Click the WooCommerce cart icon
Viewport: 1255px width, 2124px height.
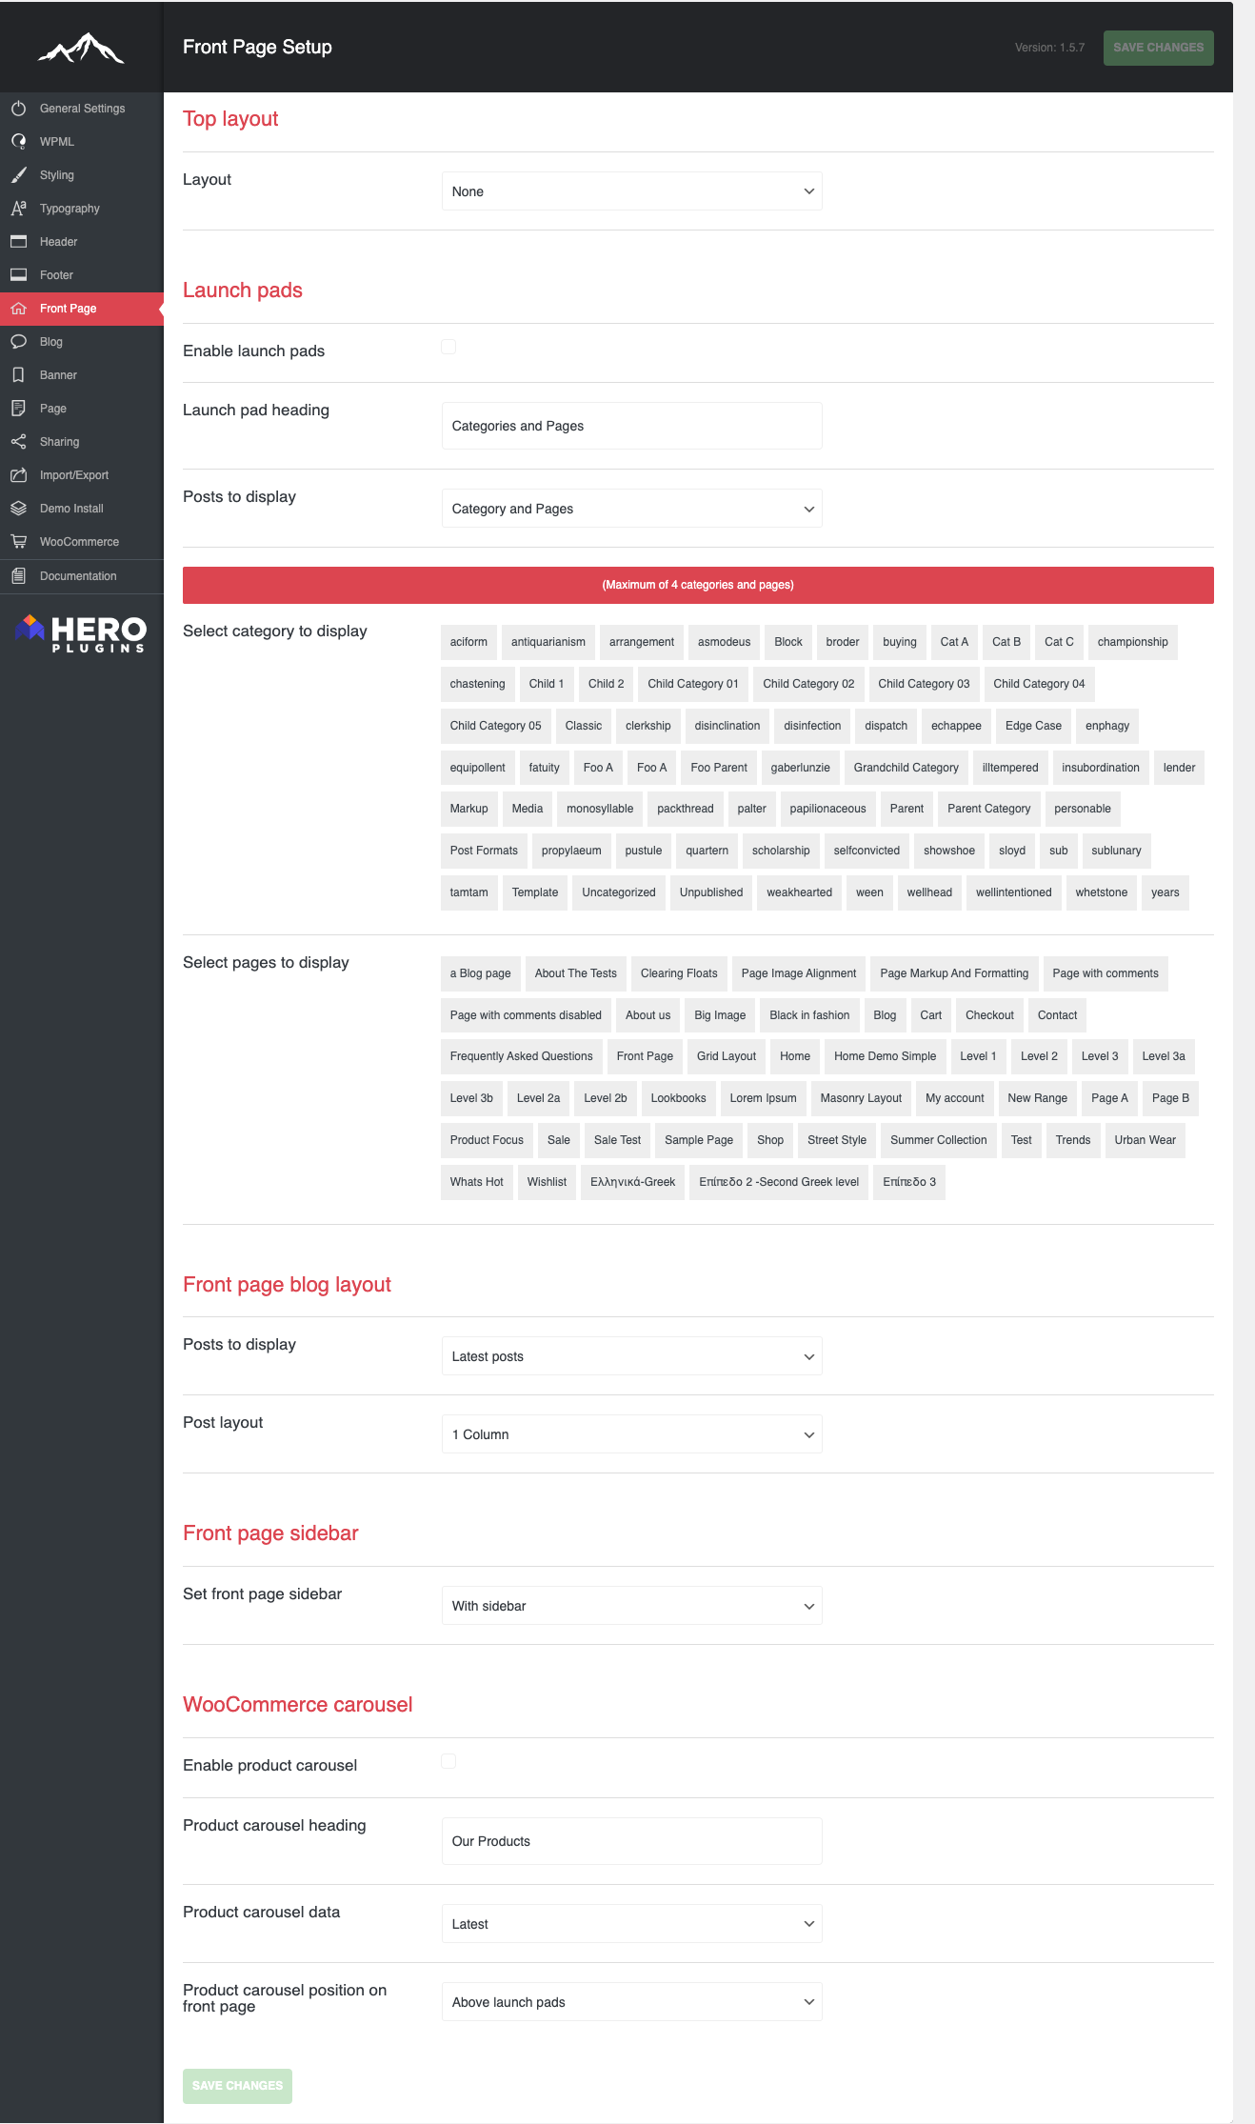[x=18, y=542]
